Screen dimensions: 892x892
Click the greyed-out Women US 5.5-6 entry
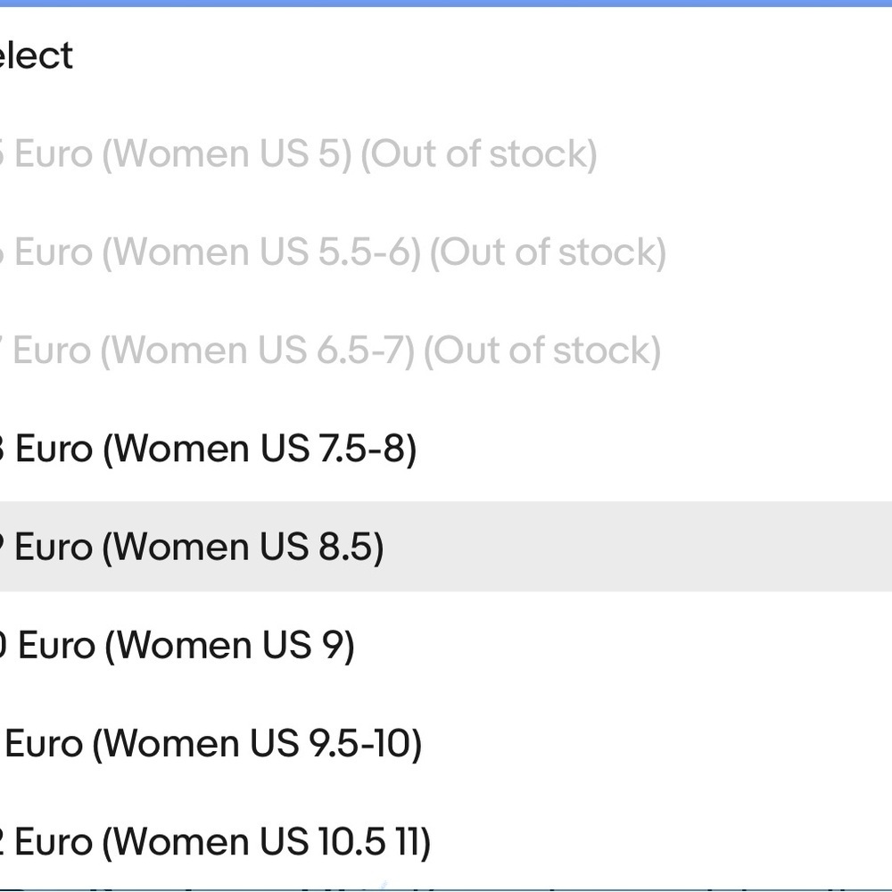tap(446, 252)
